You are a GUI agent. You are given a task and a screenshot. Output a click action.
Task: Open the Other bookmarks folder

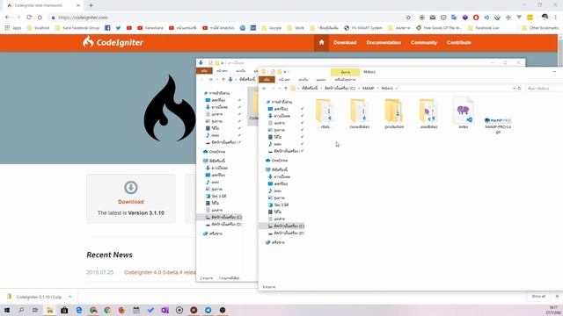pos(540,27)
